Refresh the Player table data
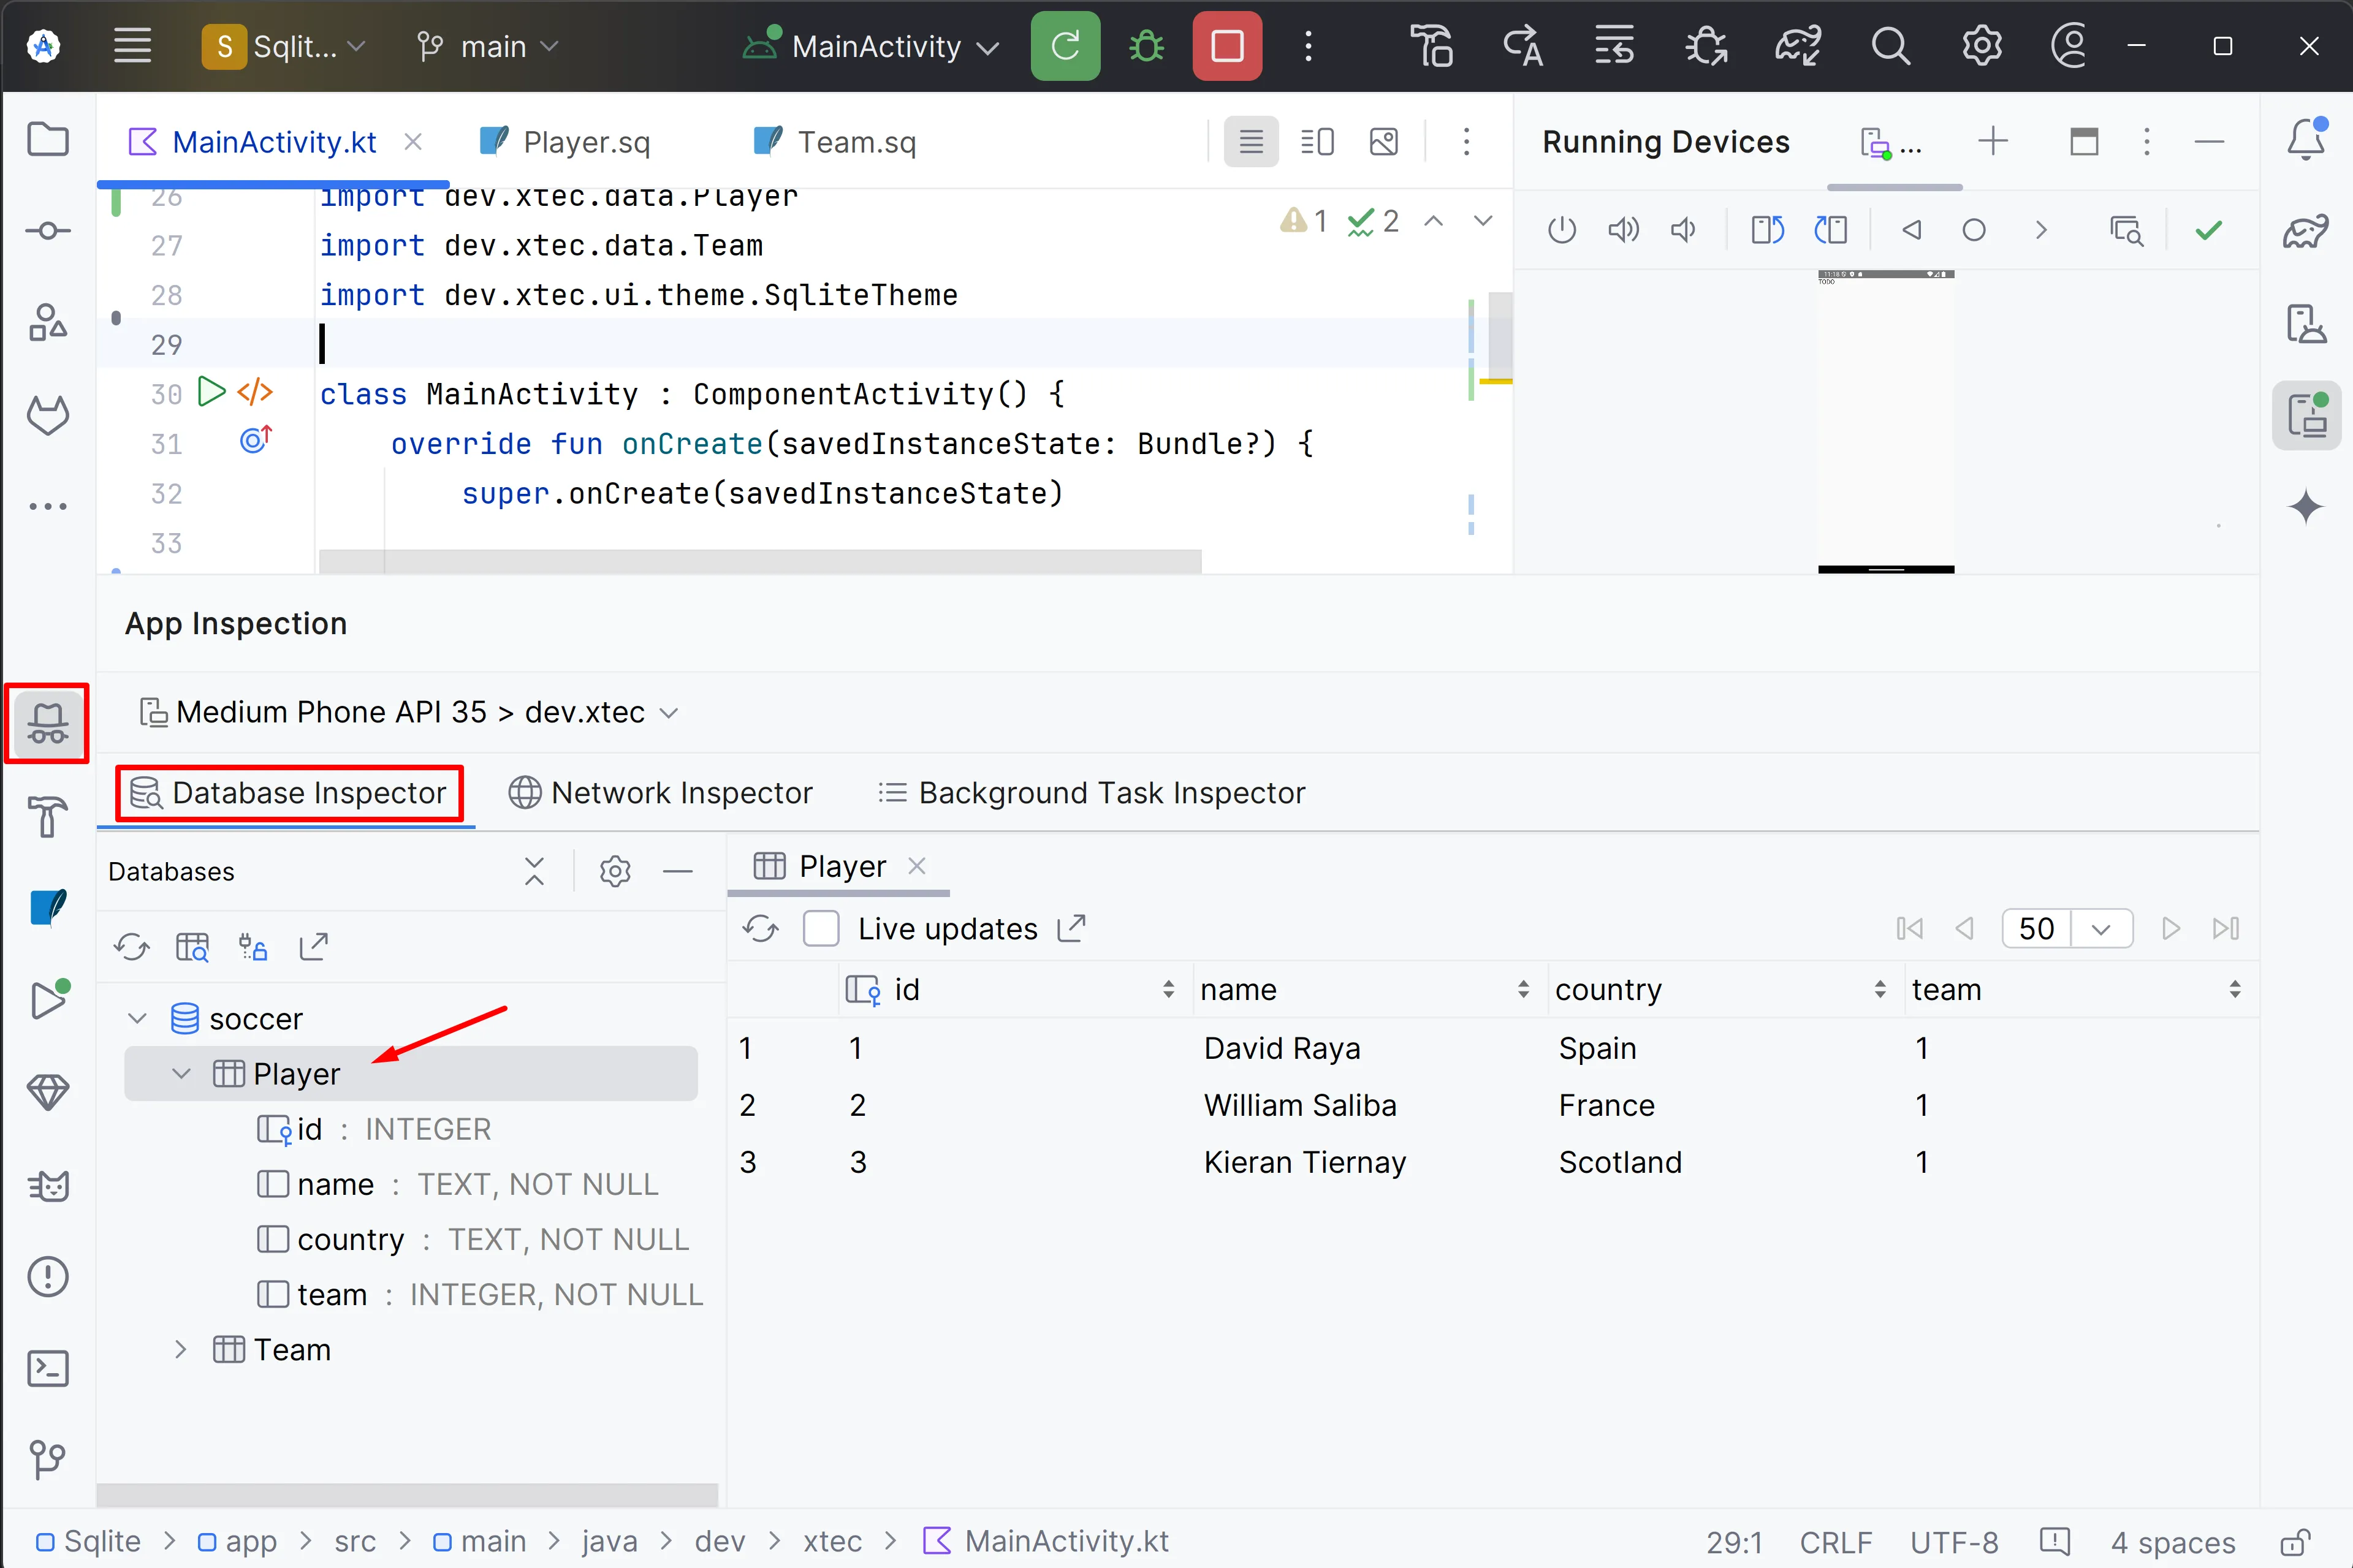Image resolution: width=2353 pixels, height=1568 pixels. click(x=760, y=929)
